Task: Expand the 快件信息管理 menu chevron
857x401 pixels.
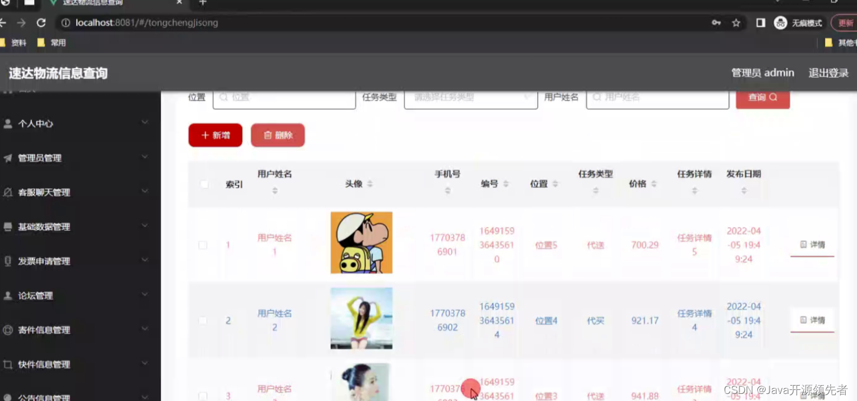Action: (145, 363)
